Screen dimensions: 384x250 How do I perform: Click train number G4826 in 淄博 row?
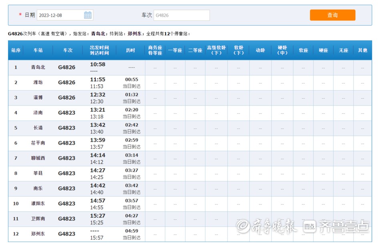[67, 98]
